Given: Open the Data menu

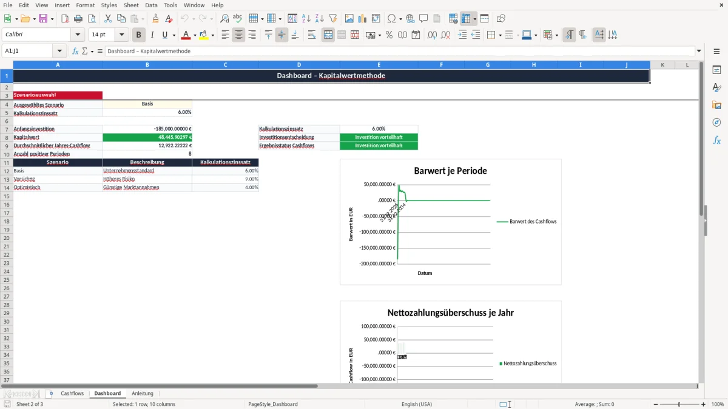Looking at the screenshot, I should pos(151,5).
